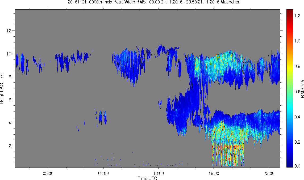Screen dimensions: 304x180
Task: Click the colorbar label '0.4'
Action: pos(297,117)
